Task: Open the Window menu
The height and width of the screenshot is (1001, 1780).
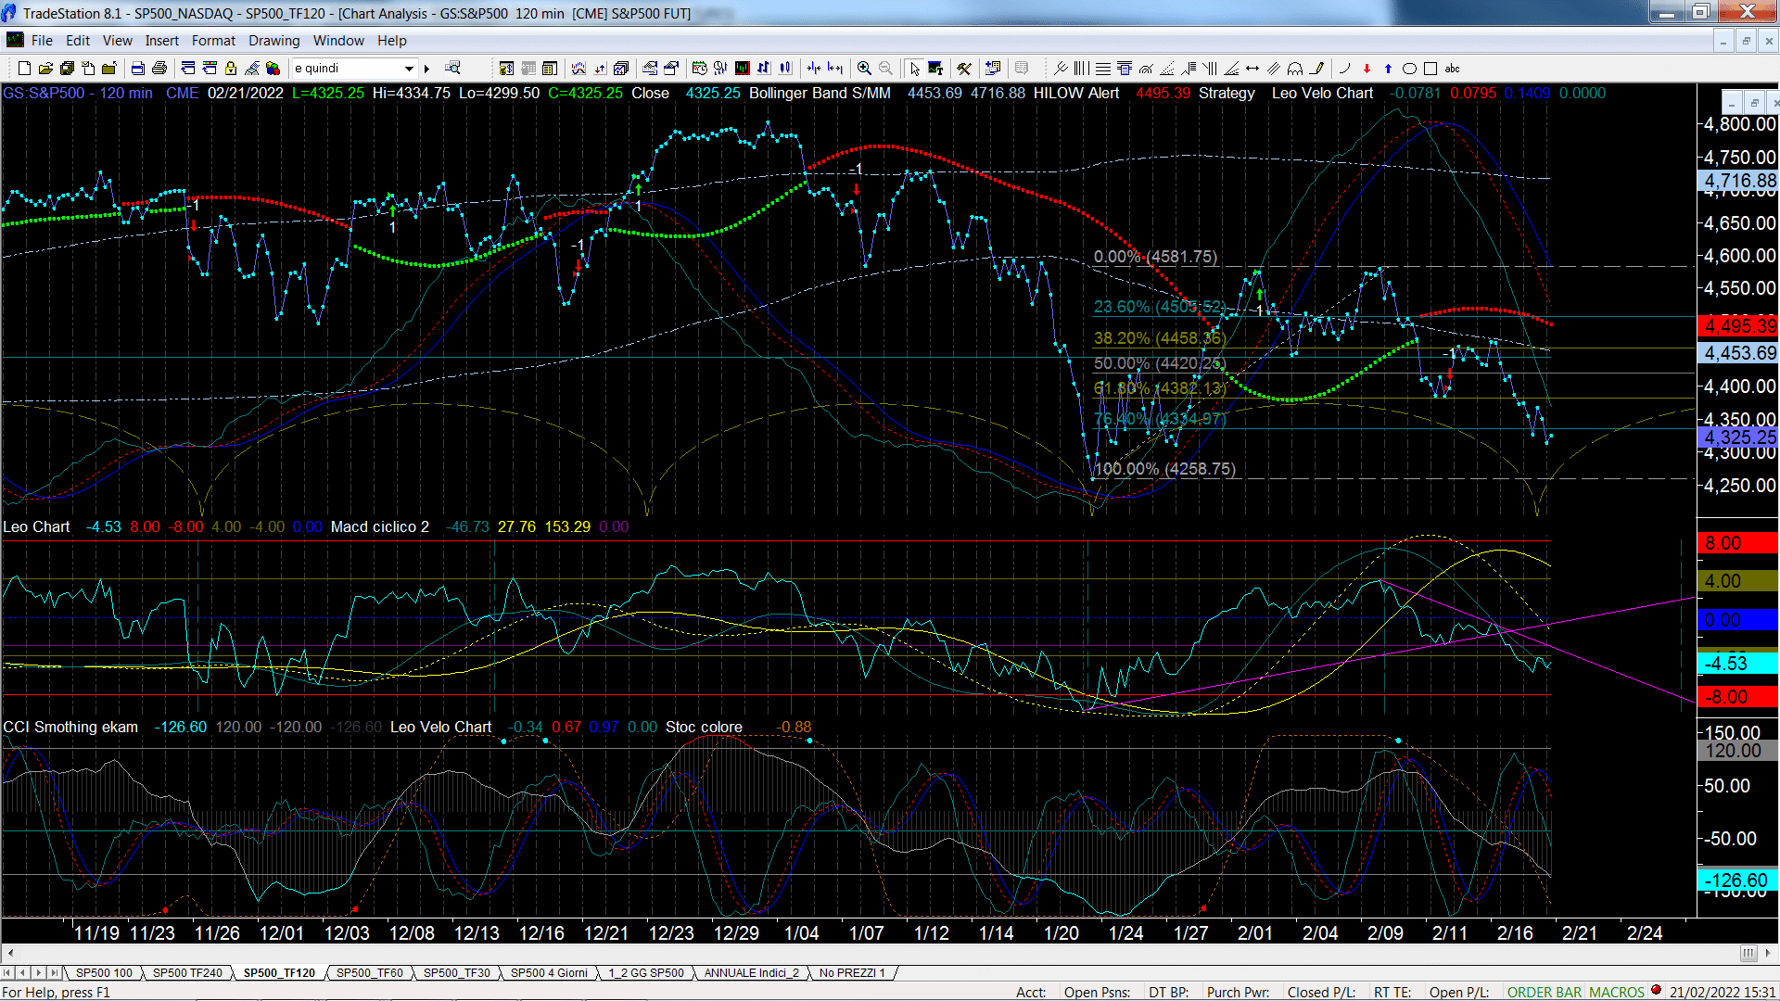Action: click(338, 41)
